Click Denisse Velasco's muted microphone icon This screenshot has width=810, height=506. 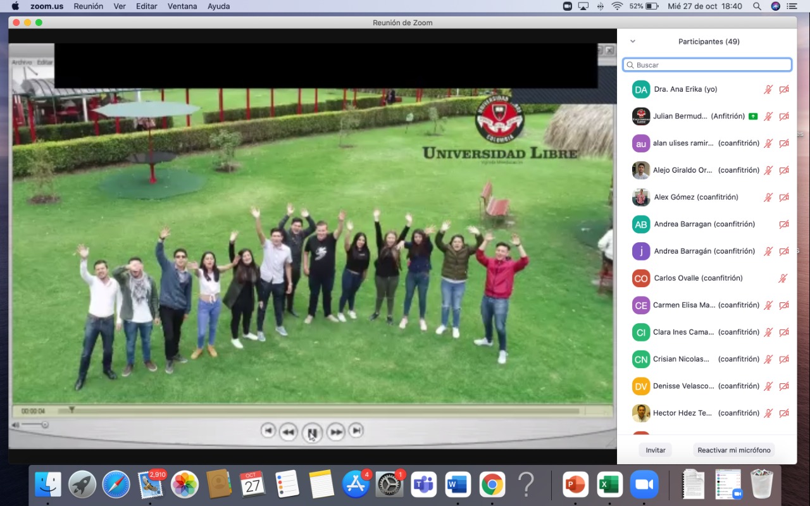click(768, 386)
